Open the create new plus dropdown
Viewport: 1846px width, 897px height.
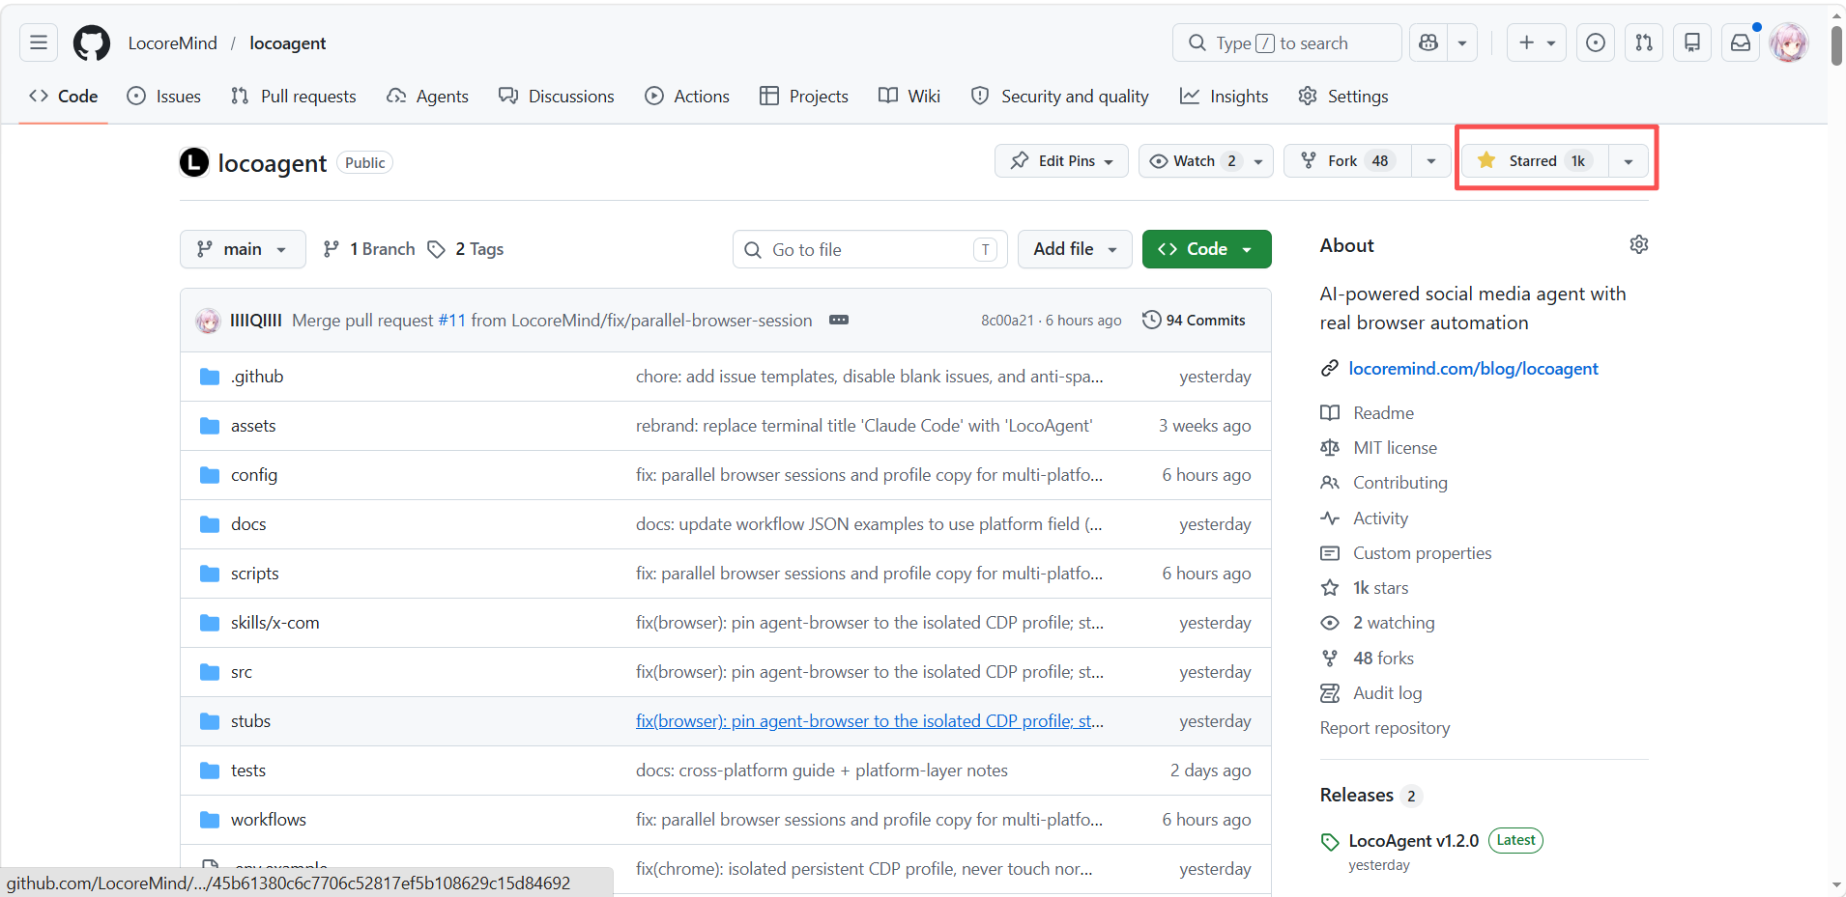(1537, 42)
